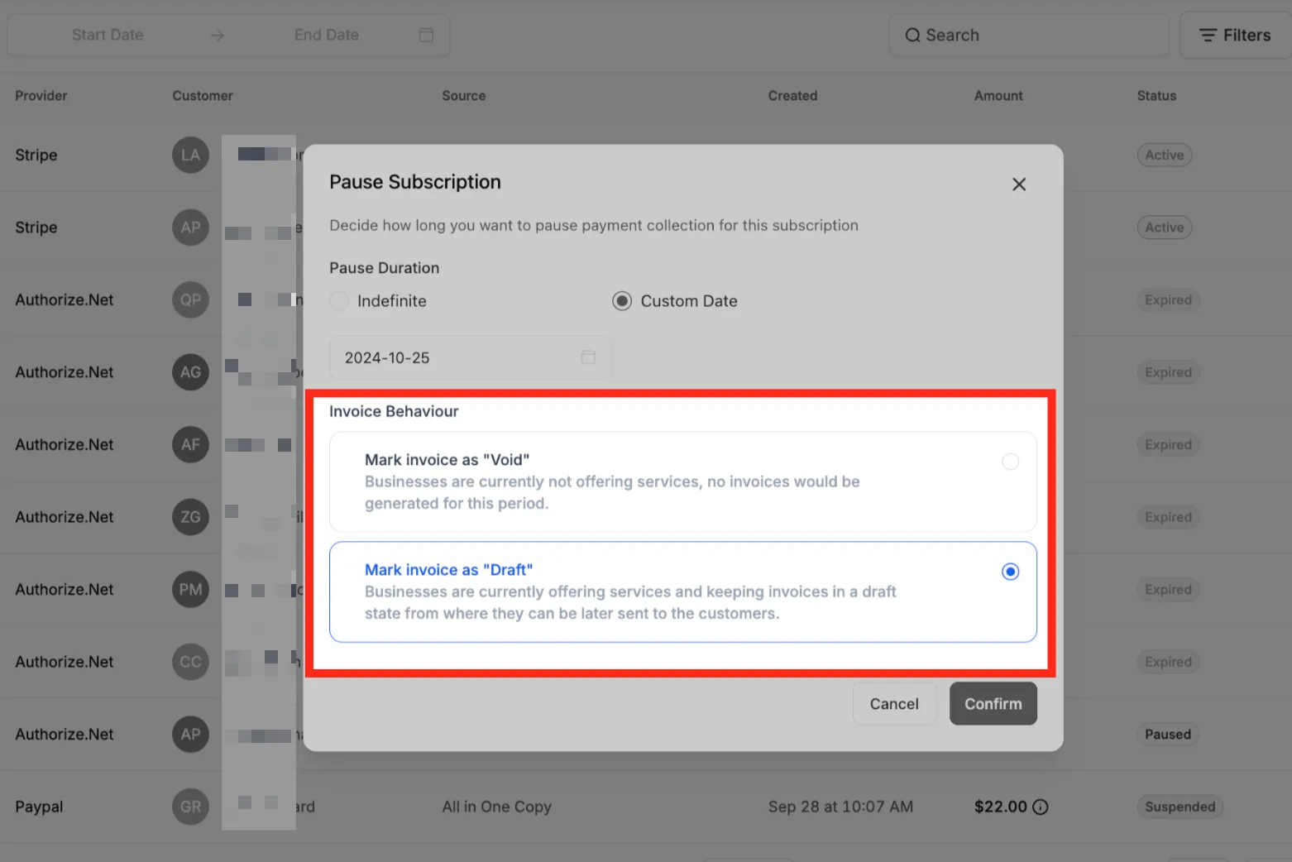Open the 2024-10-25 date picker field
1292x862 pixels.
coord(470,357)
